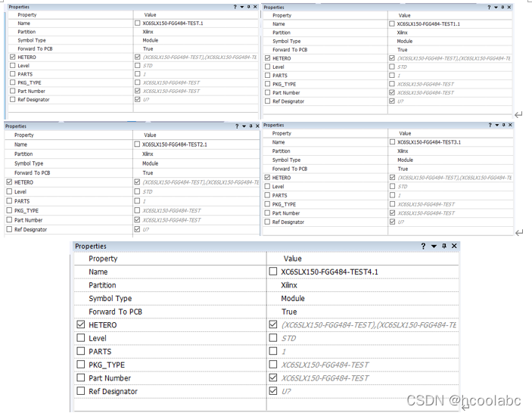Pin the TEST2.1 Properties panel
The image size is (532, 413).
[x=250, y=126]
